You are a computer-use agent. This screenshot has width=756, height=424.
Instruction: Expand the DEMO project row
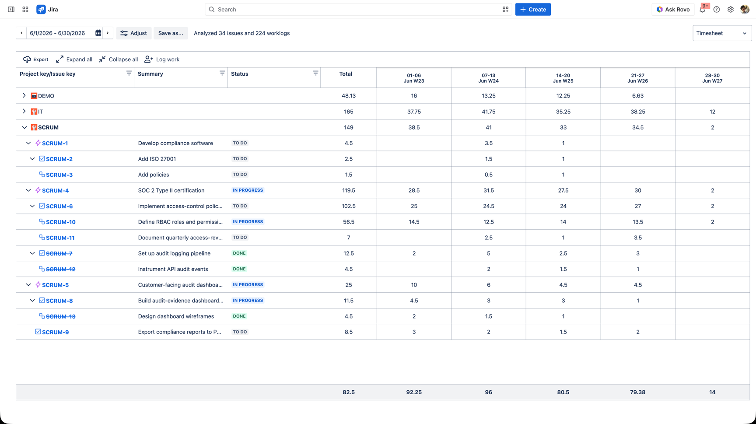tap(24, 95)
